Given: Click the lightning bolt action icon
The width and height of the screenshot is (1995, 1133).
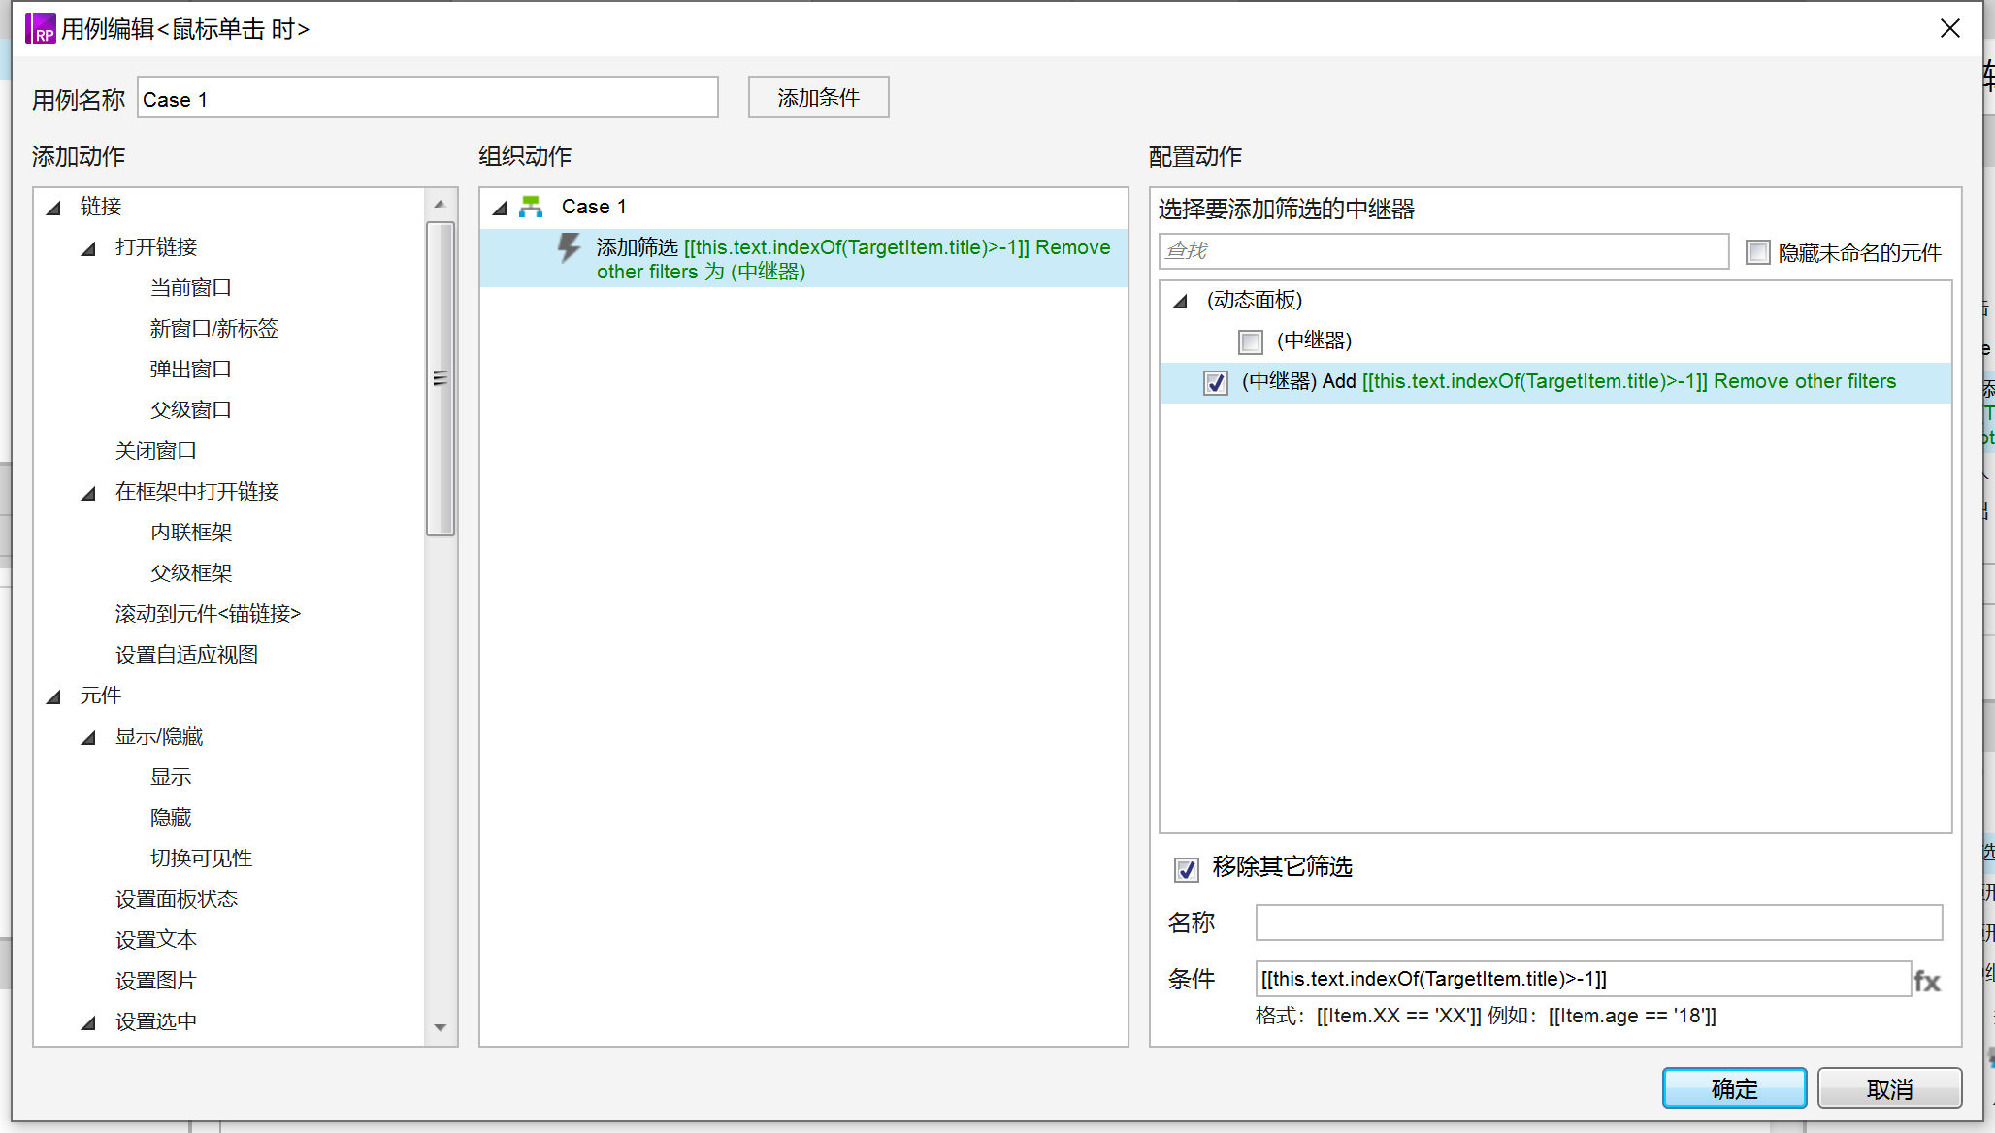Looking at the screenshot, I should click(x=569, y=248).
